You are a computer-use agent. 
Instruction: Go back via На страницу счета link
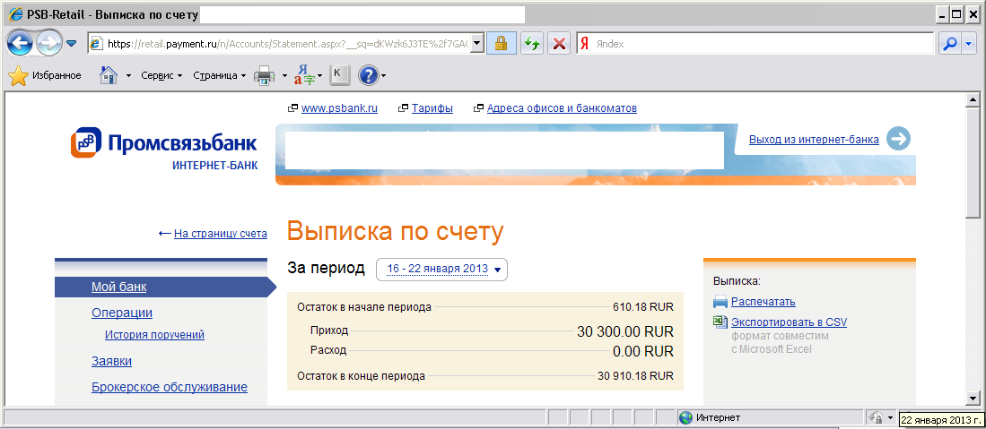click(220, 234)
